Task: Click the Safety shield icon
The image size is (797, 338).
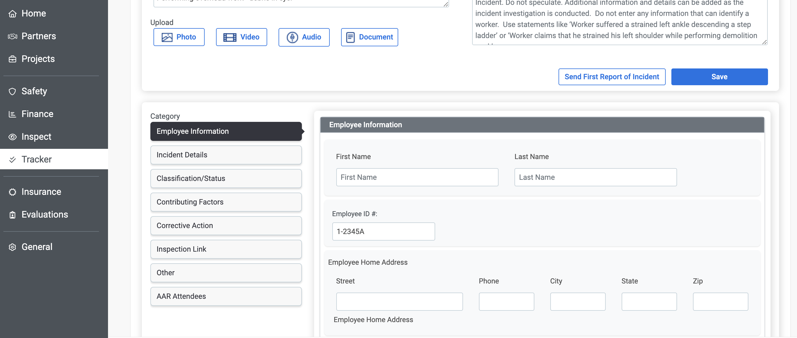Action: [13, 91]
